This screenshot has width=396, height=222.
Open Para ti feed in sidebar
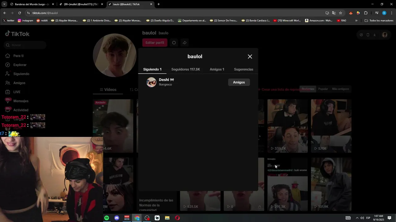pos(18,56)
